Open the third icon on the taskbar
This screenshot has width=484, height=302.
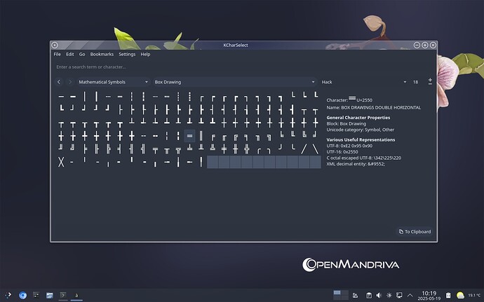36,295
